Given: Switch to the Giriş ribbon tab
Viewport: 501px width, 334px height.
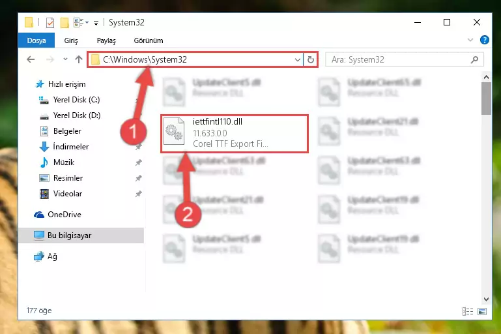Looking at the screenshot, I should click(x=71, y=40).
